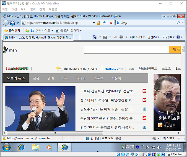Viewport: 187px width, 157px height.
Task: Open headline 김오수 임기 못 마쳐
Action: [108, 109]
